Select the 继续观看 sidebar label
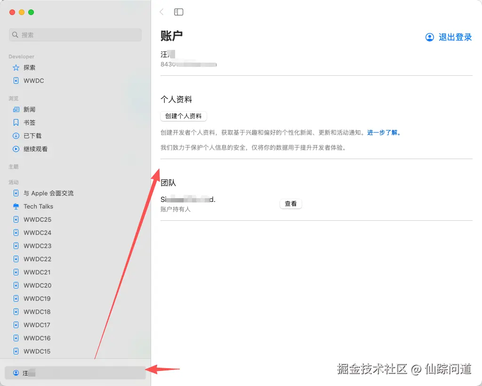Image resolution: width=482 pixels, height=386 pixels. [36, 149]
